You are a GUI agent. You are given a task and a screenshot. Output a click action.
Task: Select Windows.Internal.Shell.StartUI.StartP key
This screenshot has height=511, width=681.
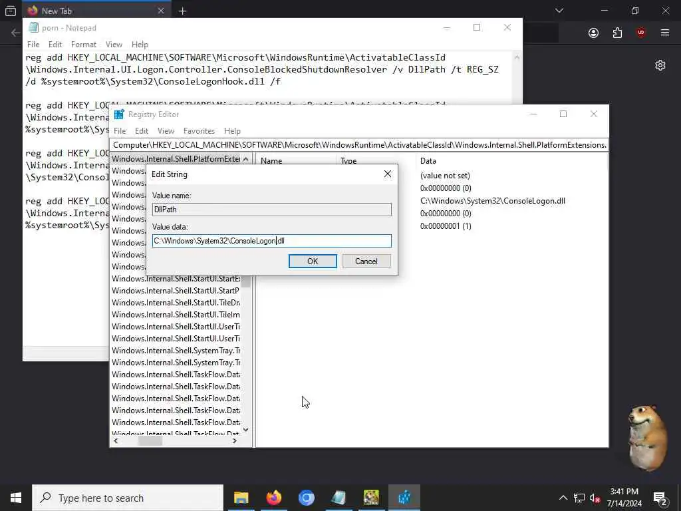(176, 291)
